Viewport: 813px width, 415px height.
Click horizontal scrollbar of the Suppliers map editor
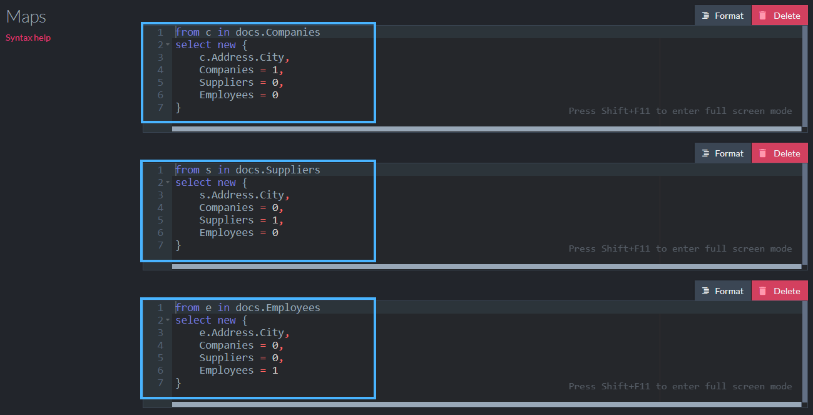[x=486, y=267]
